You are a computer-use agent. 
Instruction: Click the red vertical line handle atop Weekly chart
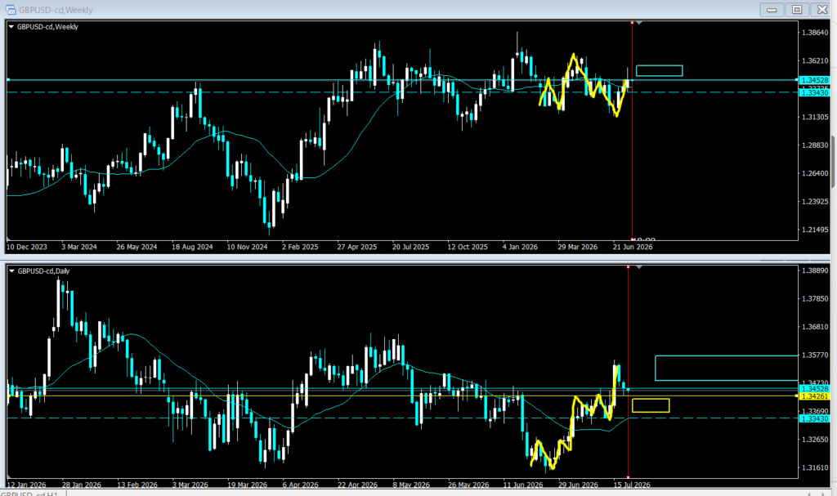click(x=632, y=22)
